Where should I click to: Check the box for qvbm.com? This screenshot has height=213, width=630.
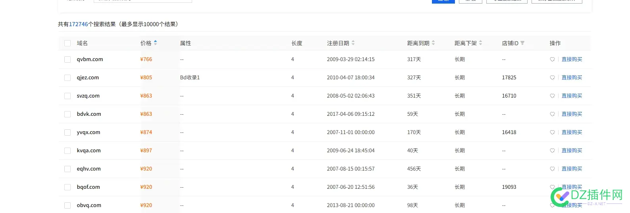coord(67,59)
